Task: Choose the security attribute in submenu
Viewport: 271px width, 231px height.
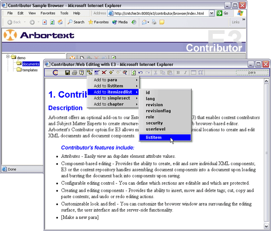Action: [154, 123]
